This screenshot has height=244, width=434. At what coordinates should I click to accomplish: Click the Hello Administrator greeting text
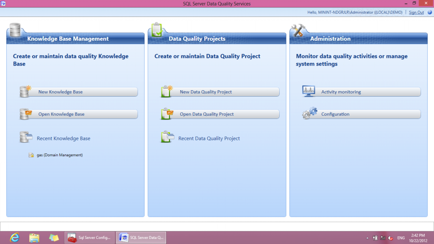point(355,12)
